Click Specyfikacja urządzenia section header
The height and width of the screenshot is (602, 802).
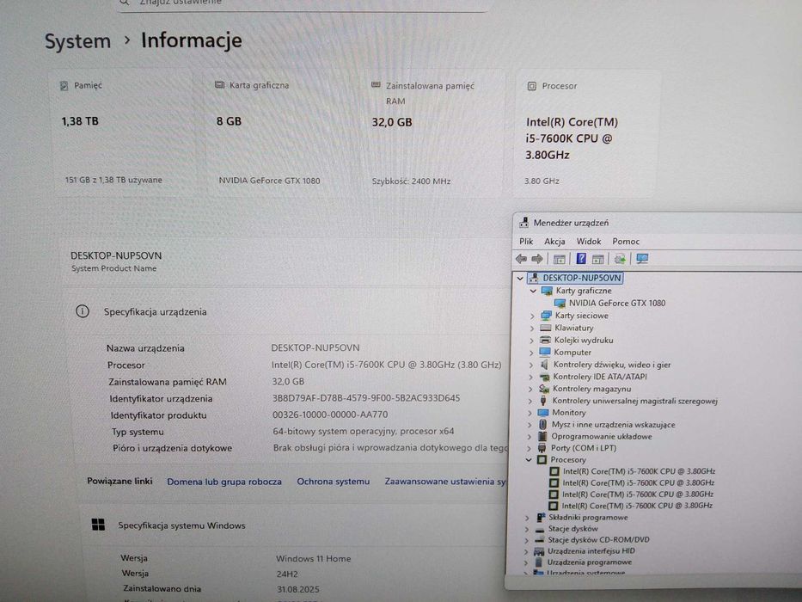coord(155,311)
